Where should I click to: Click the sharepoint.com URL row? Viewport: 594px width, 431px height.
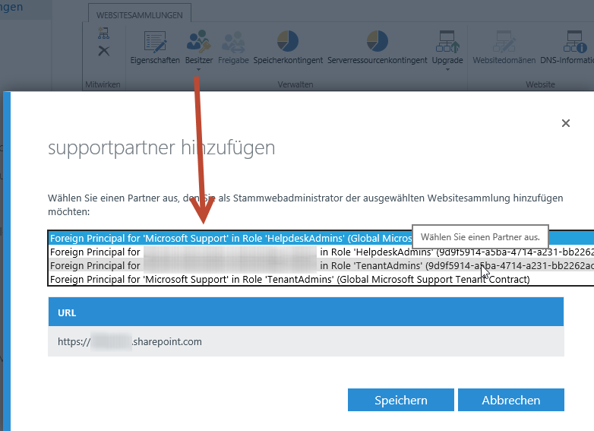coord(306,341)
